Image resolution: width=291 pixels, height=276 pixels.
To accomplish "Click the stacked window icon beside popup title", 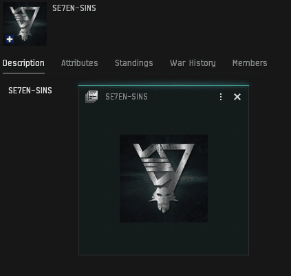I will (x=91, y=97).
